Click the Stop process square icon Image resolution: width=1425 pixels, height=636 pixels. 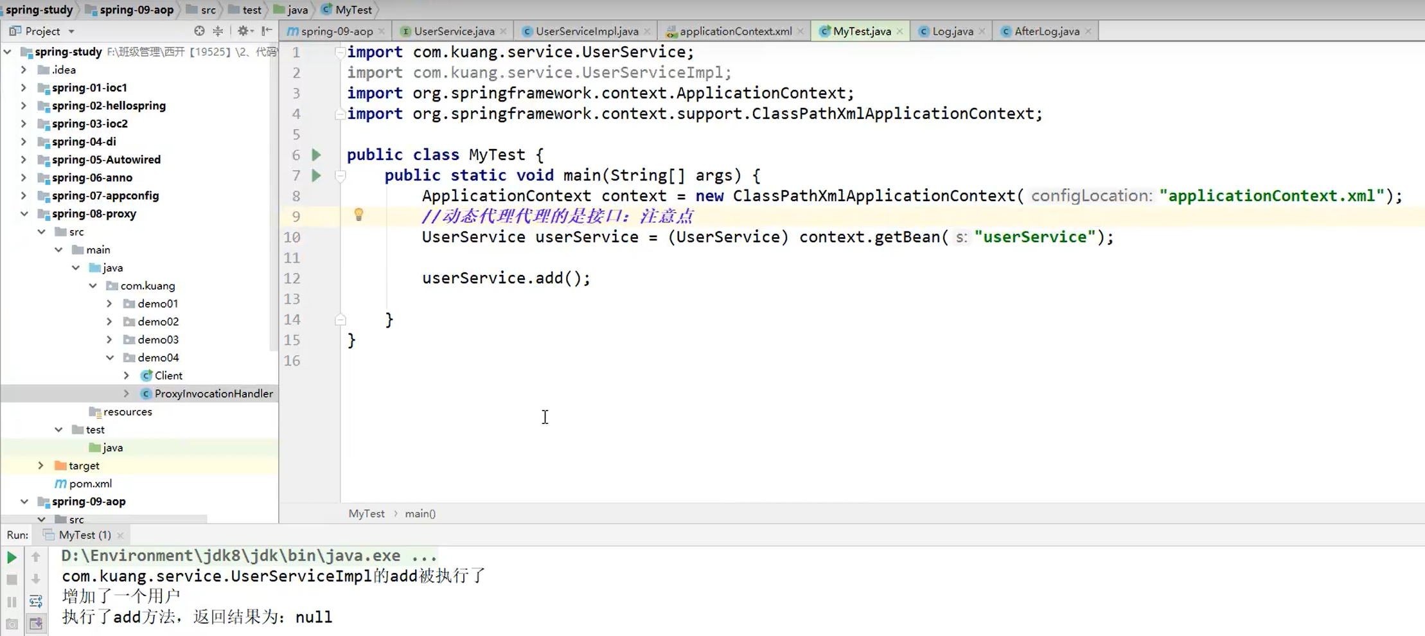pos(12,579)
